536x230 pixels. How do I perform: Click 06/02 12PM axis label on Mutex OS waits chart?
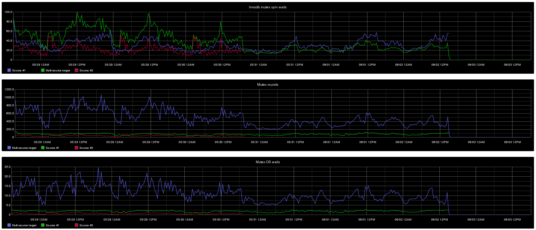439,220
